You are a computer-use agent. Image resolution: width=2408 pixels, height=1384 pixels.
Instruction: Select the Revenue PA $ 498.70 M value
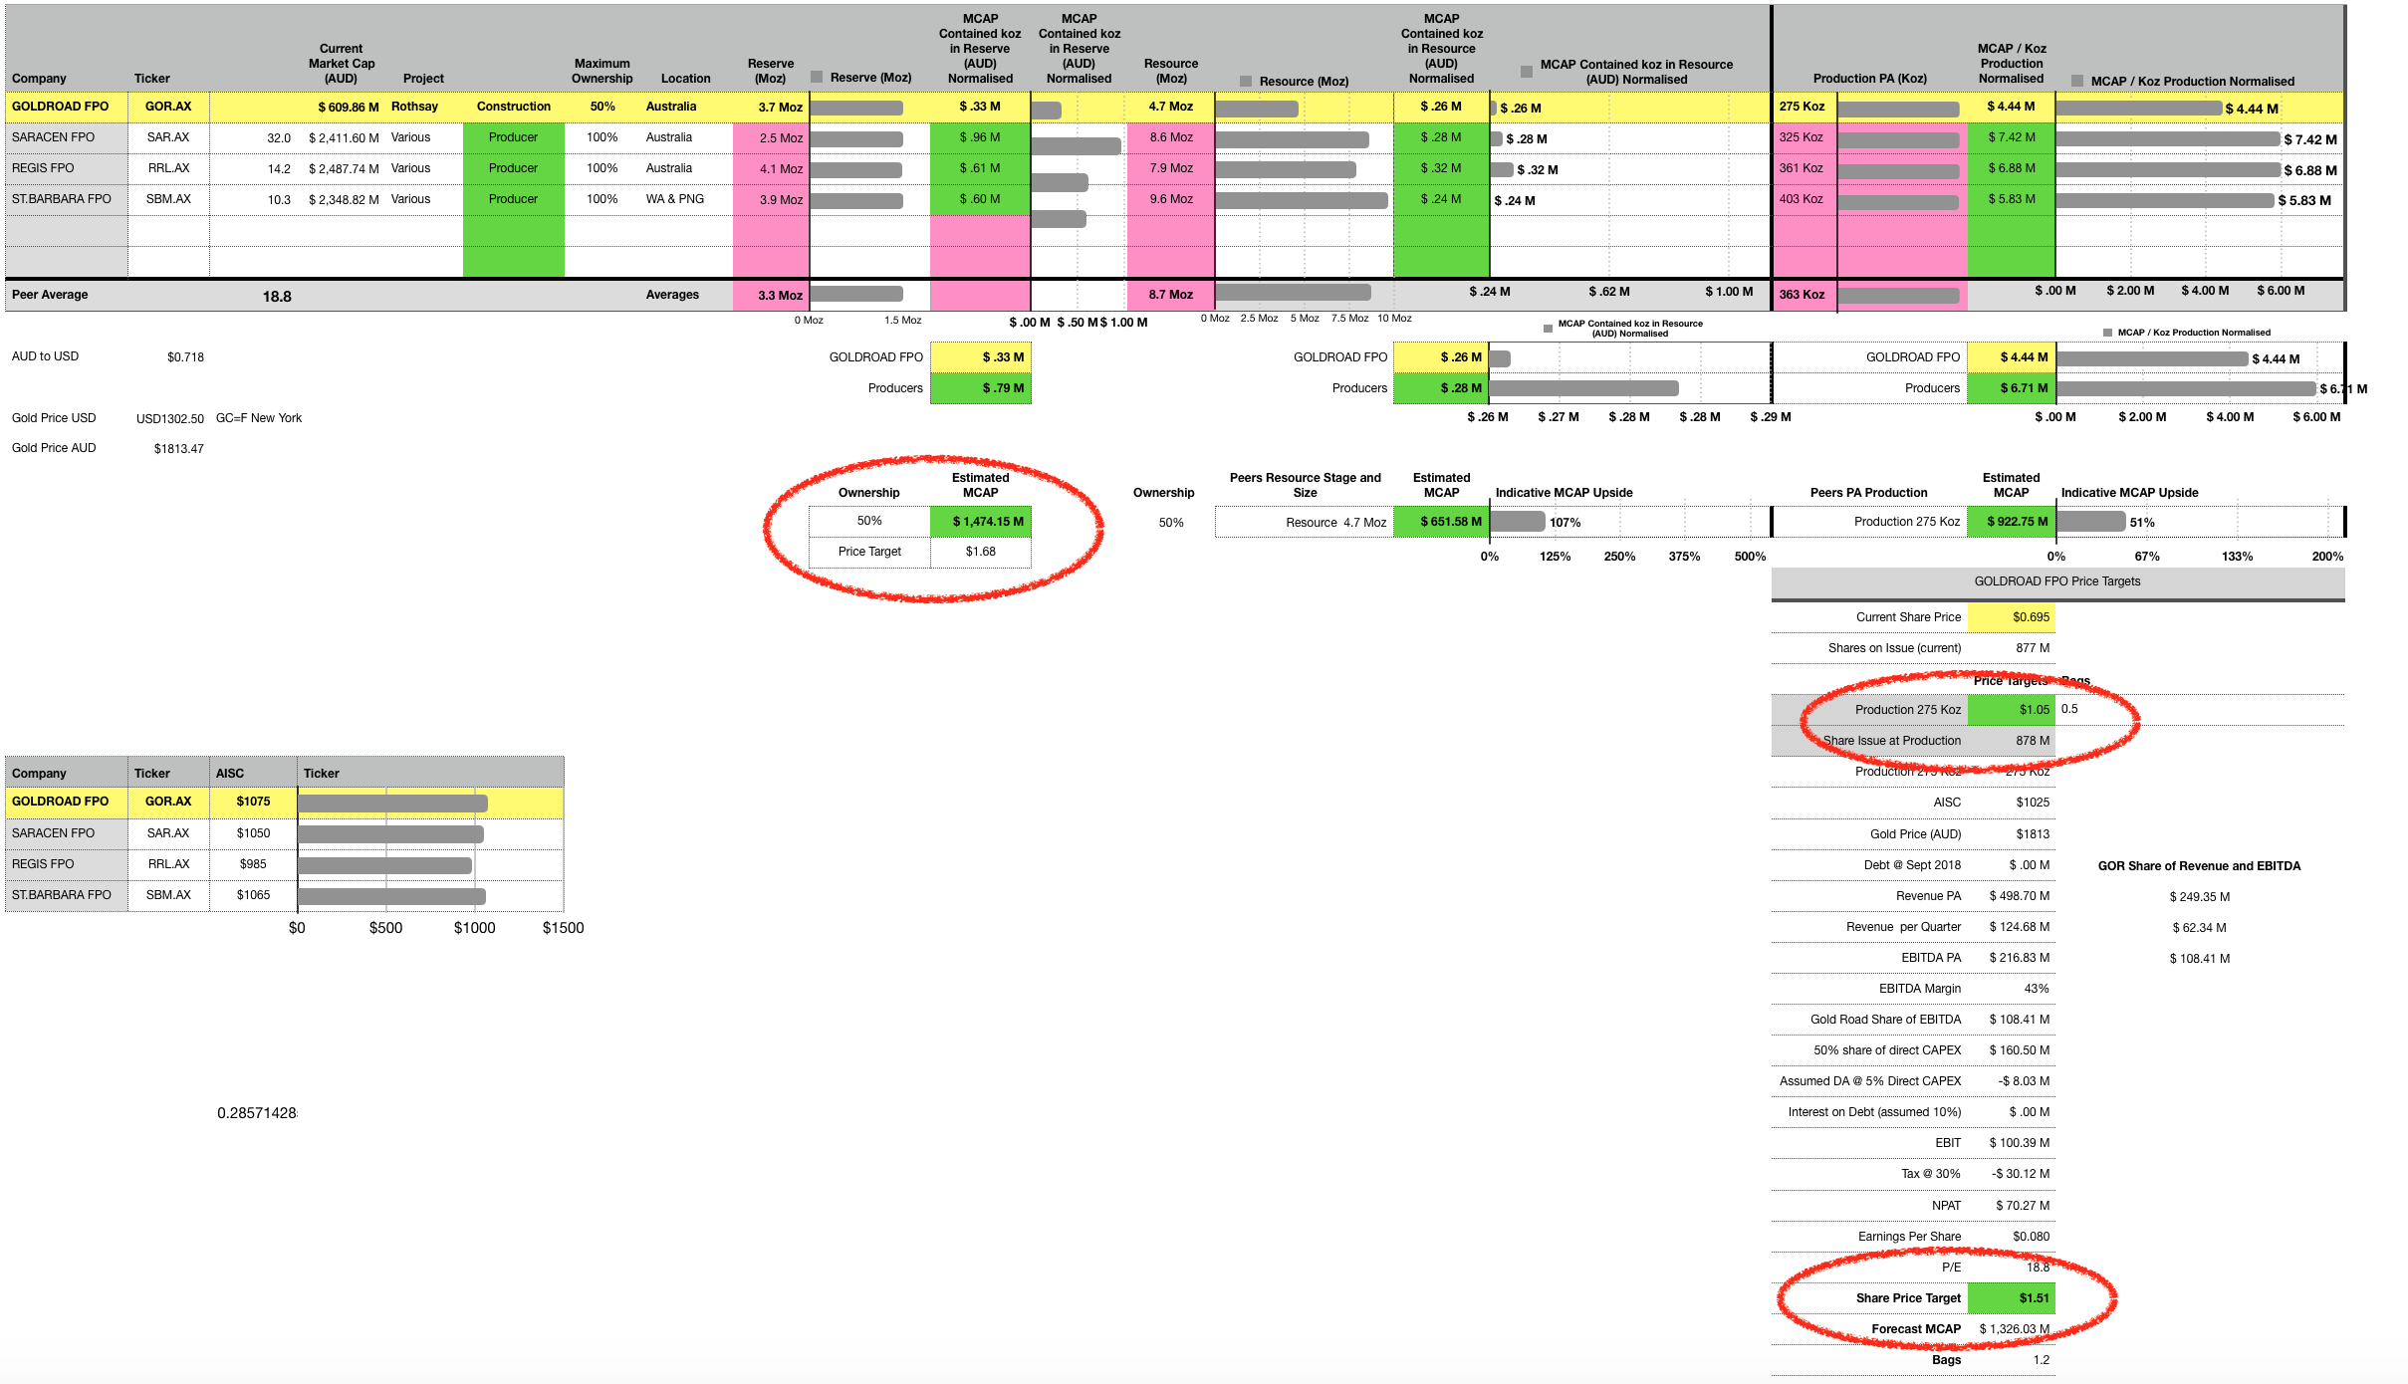point(2020,896)
